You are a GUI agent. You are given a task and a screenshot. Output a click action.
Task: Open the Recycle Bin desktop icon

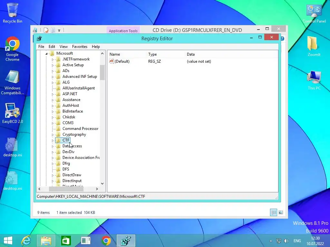13,13
